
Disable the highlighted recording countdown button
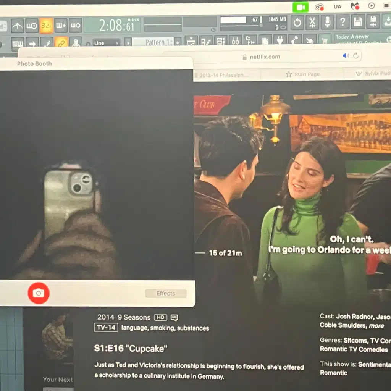(x=46, y=26)
